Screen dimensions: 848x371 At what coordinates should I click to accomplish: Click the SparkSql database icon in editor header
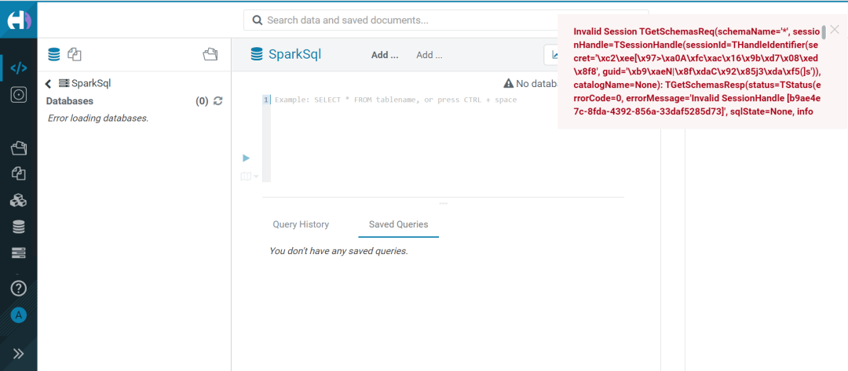tap(256, 55)
